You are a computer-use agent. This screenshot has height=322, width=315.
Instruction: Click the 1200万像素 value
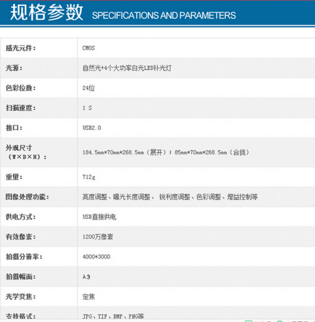[98, 237]
